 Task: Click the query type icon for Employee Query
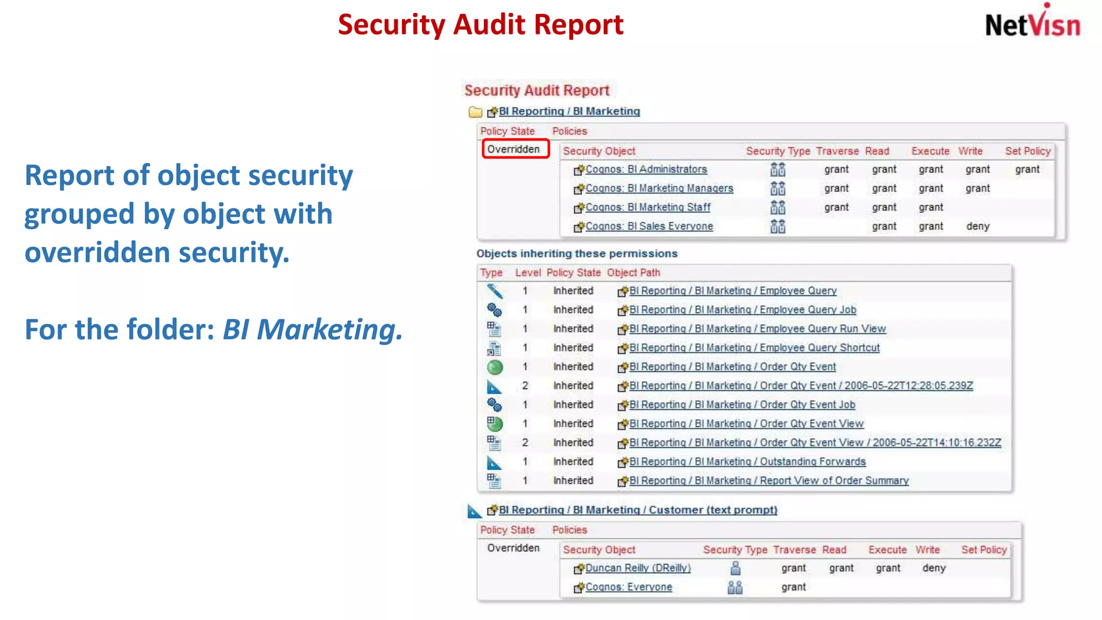point(495,291)
